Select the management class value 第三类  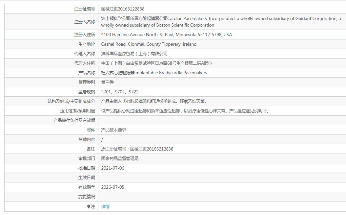tap(108, 82)
